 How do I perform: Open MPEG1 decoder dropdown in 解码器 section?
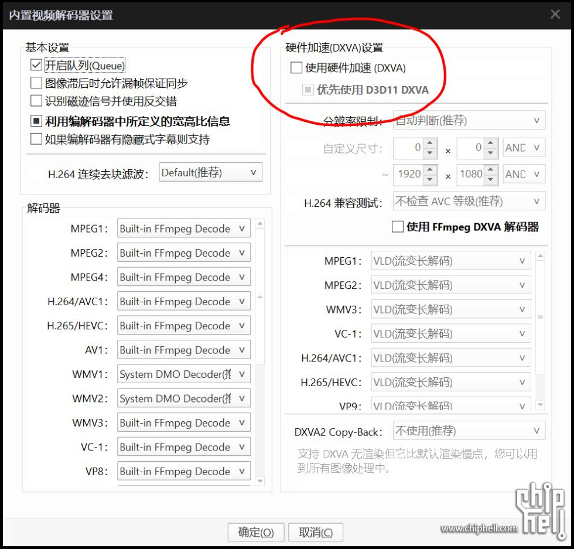(184, 228)
